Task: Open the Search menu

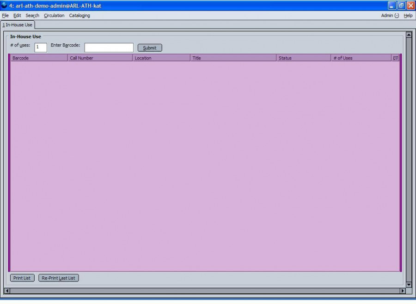Action: (x=32, y=16)
